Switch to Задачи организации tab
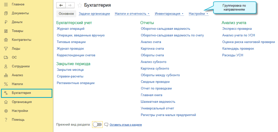The height and width of the screenshot is (132, 278). [x=94, y=14]
